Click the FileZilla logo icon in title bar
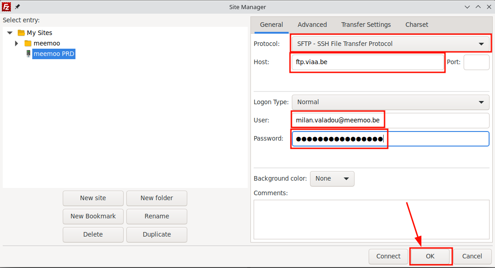This screenshot has width=495, height=268. [6, 7]
